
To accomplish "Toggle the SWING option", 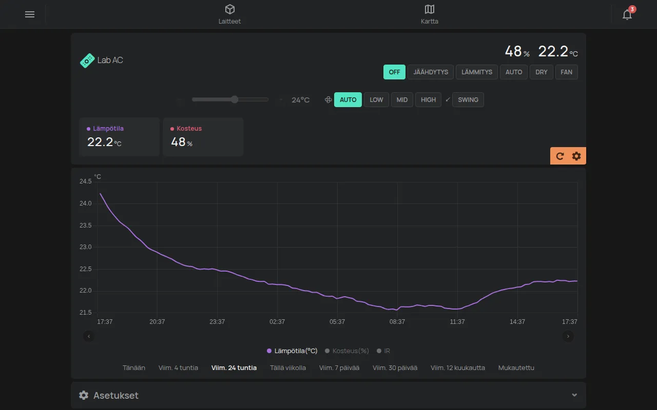I will [x=468, y=100].
